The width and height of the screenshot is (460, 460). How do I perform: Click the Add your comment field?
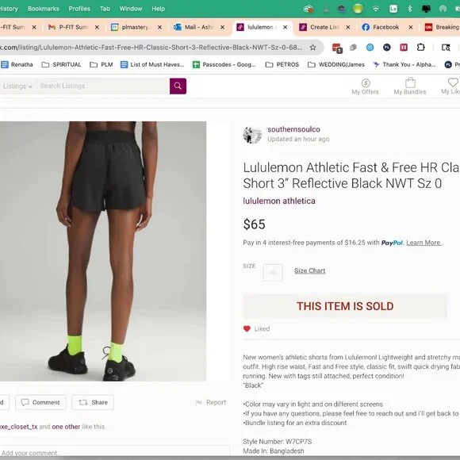click(x=114, y=452)
